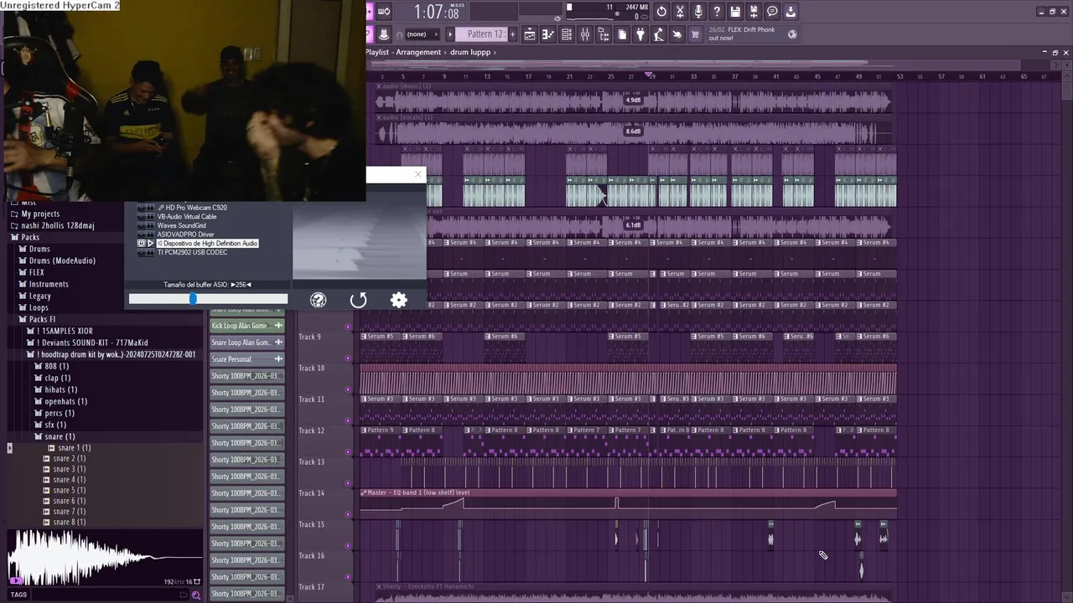This screenshot has width=1073, height=603.
Task: Select ASIOVADPRO Driver device
Action: (185, 234)
